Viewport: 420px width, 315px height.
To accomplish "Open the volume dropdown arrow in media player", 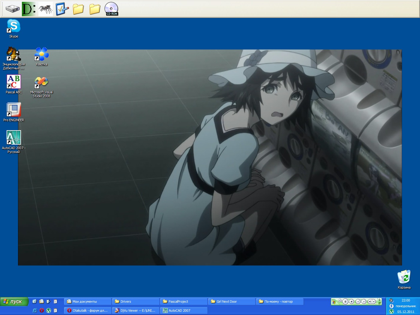I will (374, 301).
